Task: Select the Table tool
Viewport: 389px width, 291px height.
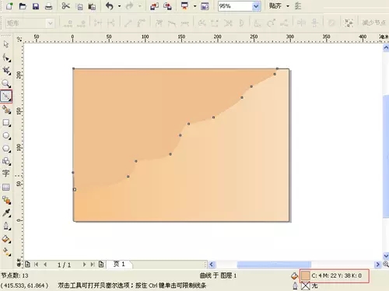Action: tap(6, 187)
